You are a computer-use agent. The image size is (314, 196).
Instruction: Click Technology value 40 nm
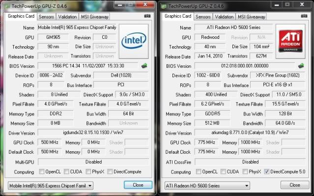click(210, 47)
